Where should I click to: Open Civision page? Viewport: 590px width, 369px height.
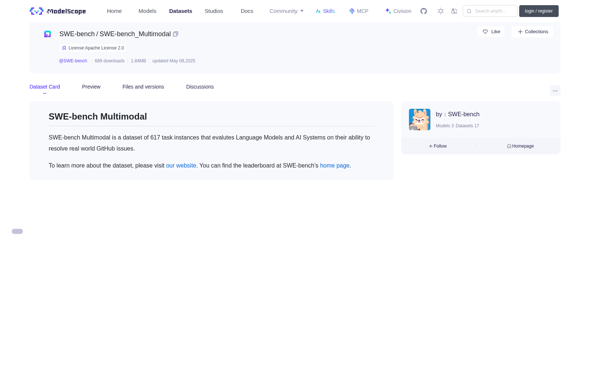pos(398,11)
